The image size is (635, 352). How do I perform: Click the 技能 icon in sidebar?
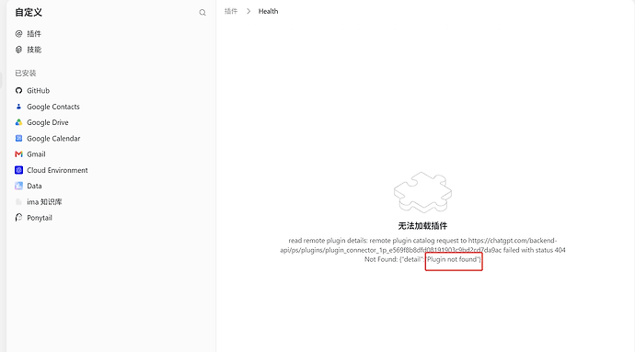(x=18, y=50)
